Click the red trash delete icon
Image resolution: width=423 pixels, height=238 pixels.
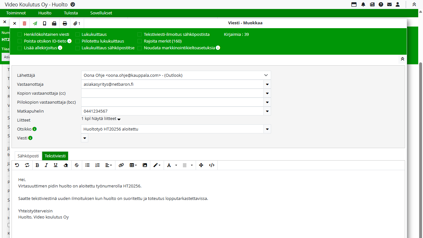[x=25, y=23]
